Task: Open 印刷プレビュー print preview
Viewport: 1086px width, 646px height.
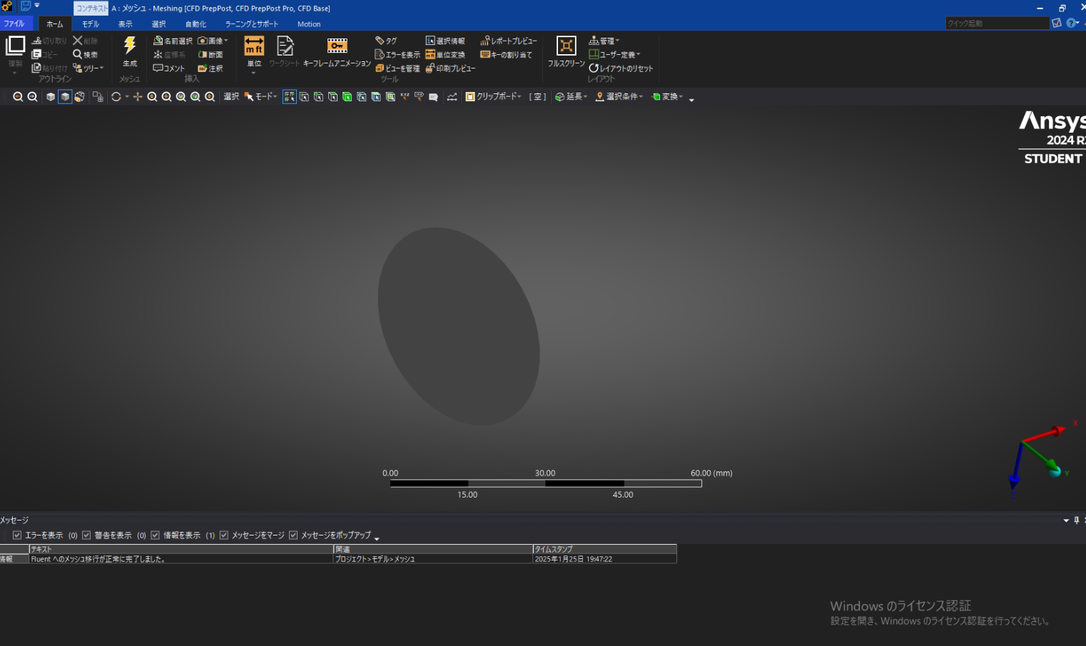Action: (x=450, y=68)
